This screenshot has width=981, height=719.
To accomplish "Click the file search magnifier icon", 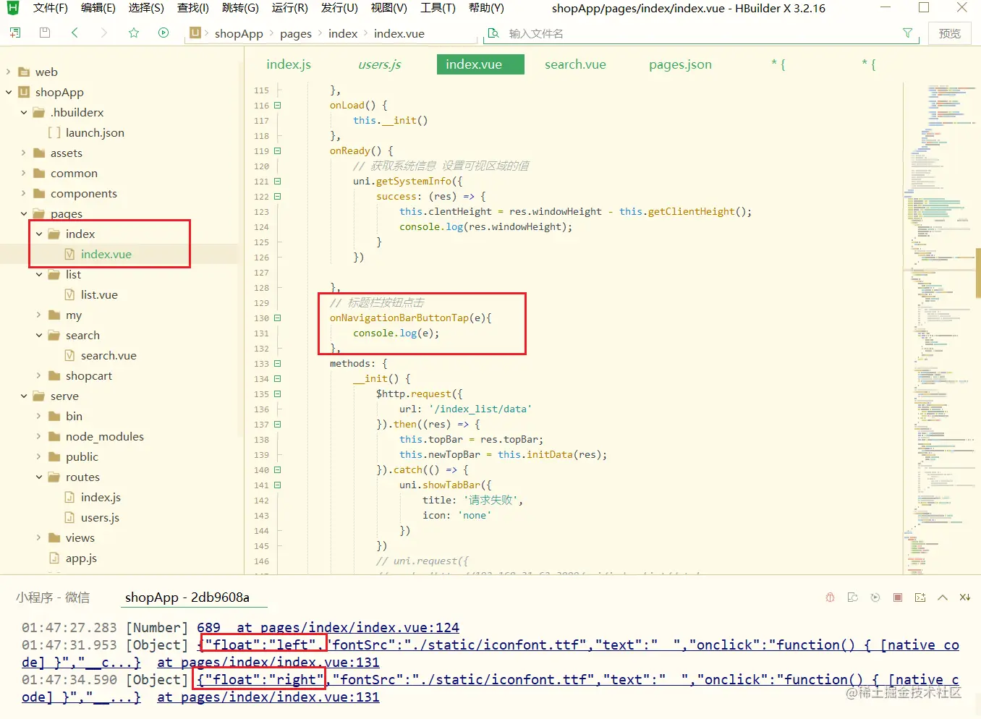I will (493, 33).
